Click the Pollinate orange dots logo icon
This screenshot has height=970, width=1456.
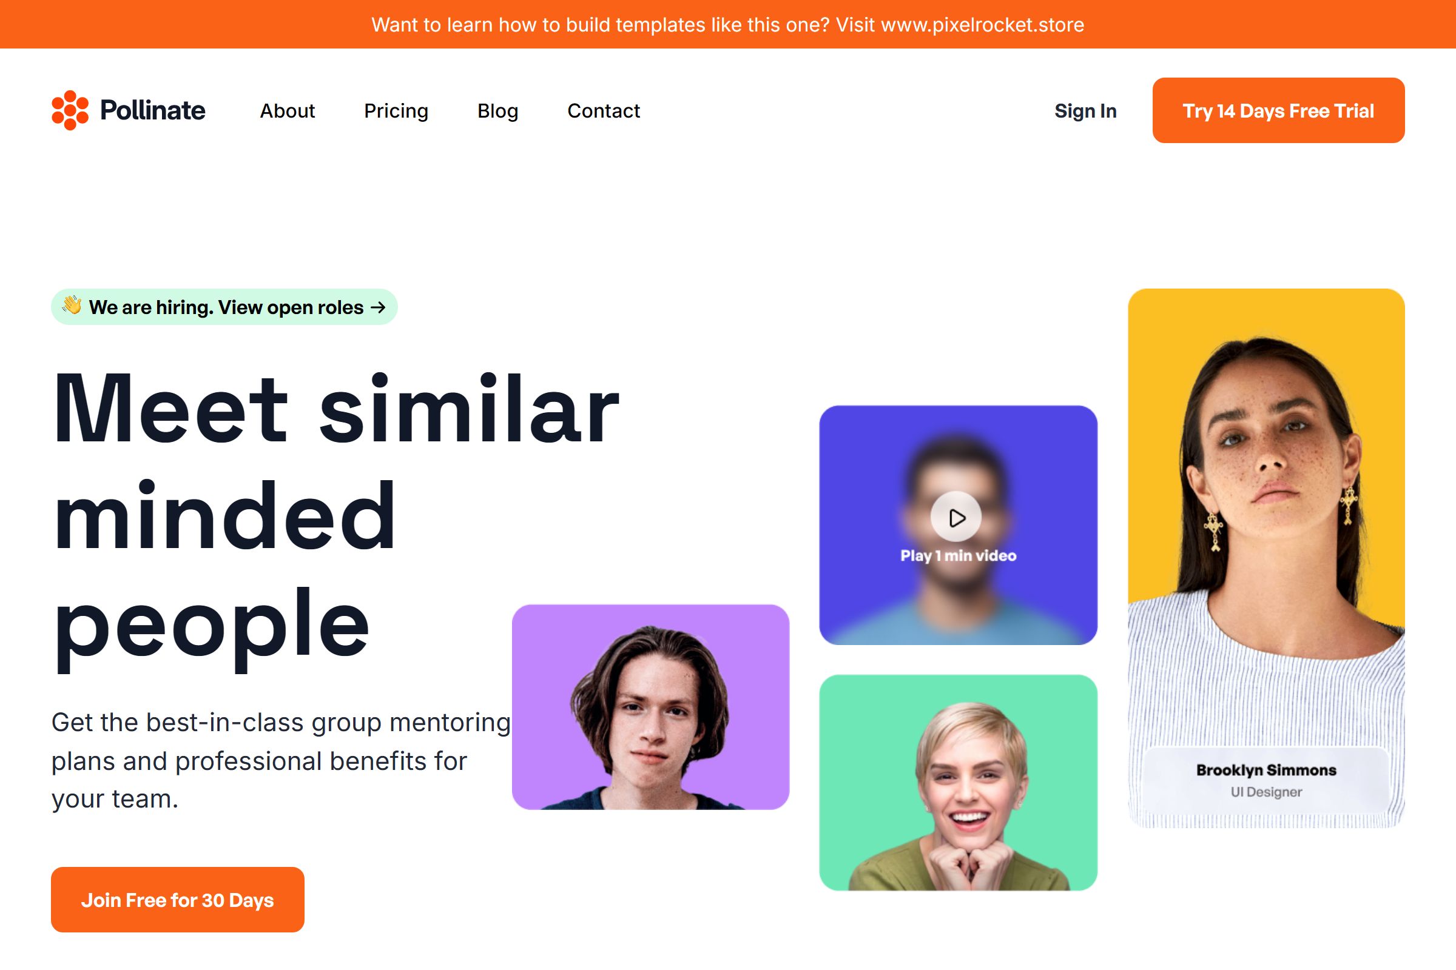click(70, 110)
